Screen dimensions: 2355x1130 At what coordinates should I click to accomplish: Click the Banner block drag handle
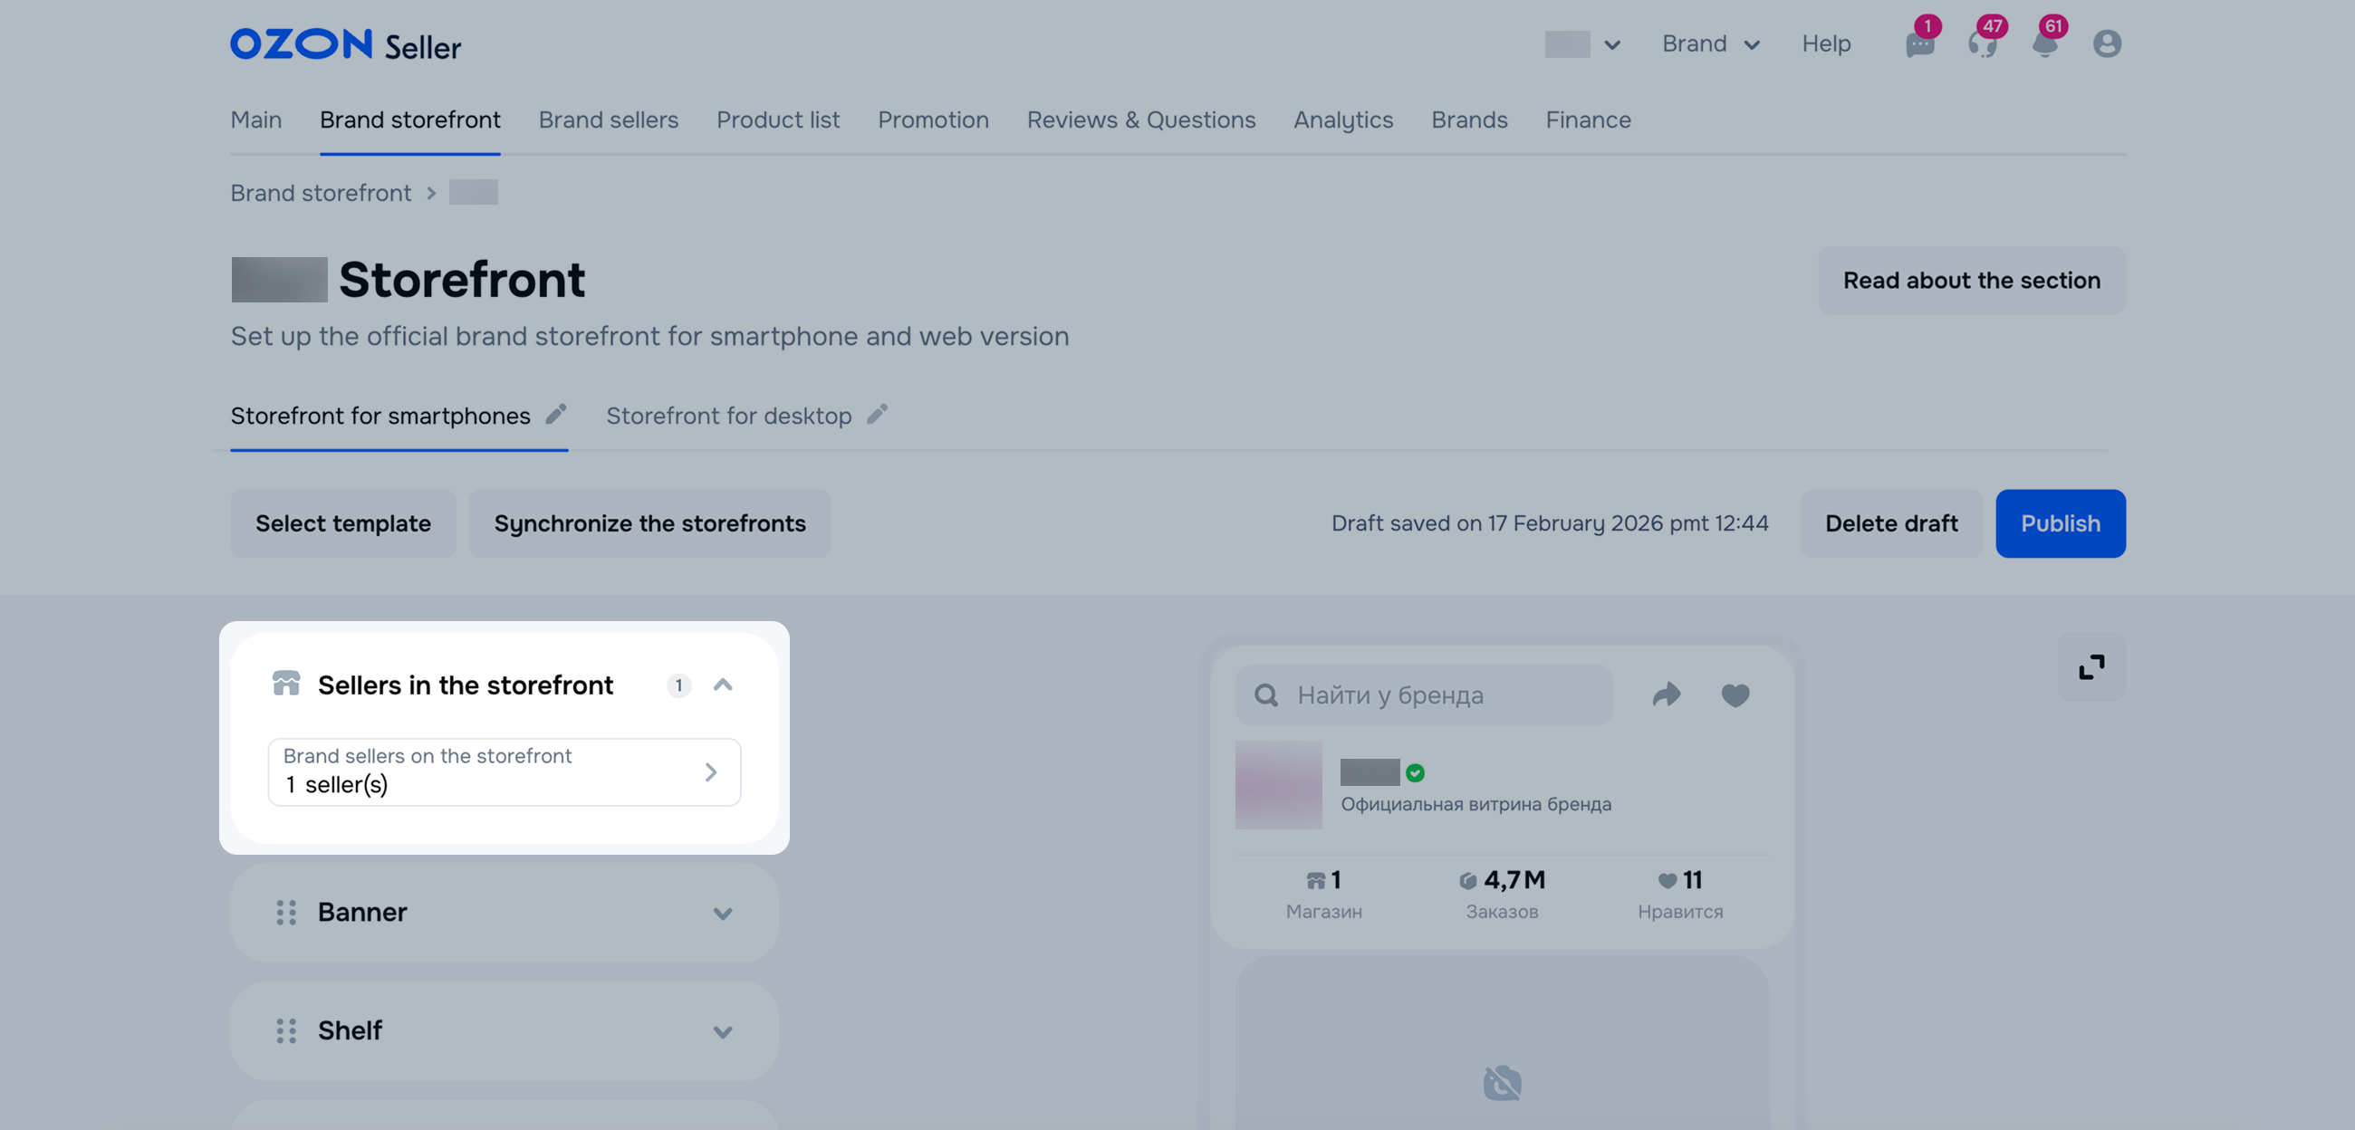[x=286, y=913]
